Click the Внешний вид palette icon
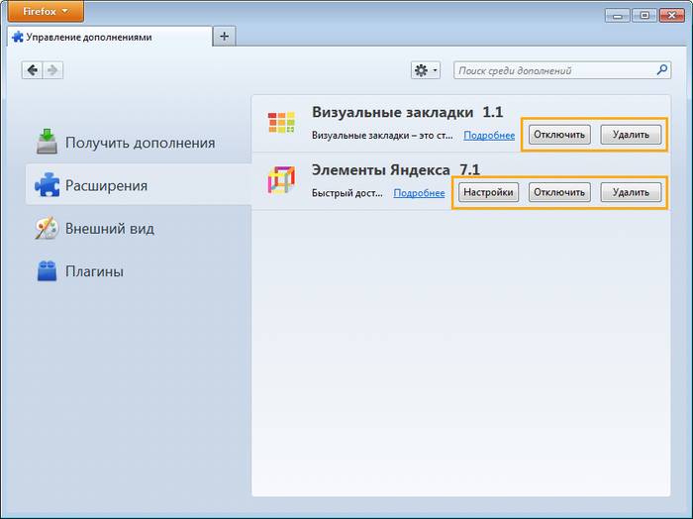 point(48,228)
